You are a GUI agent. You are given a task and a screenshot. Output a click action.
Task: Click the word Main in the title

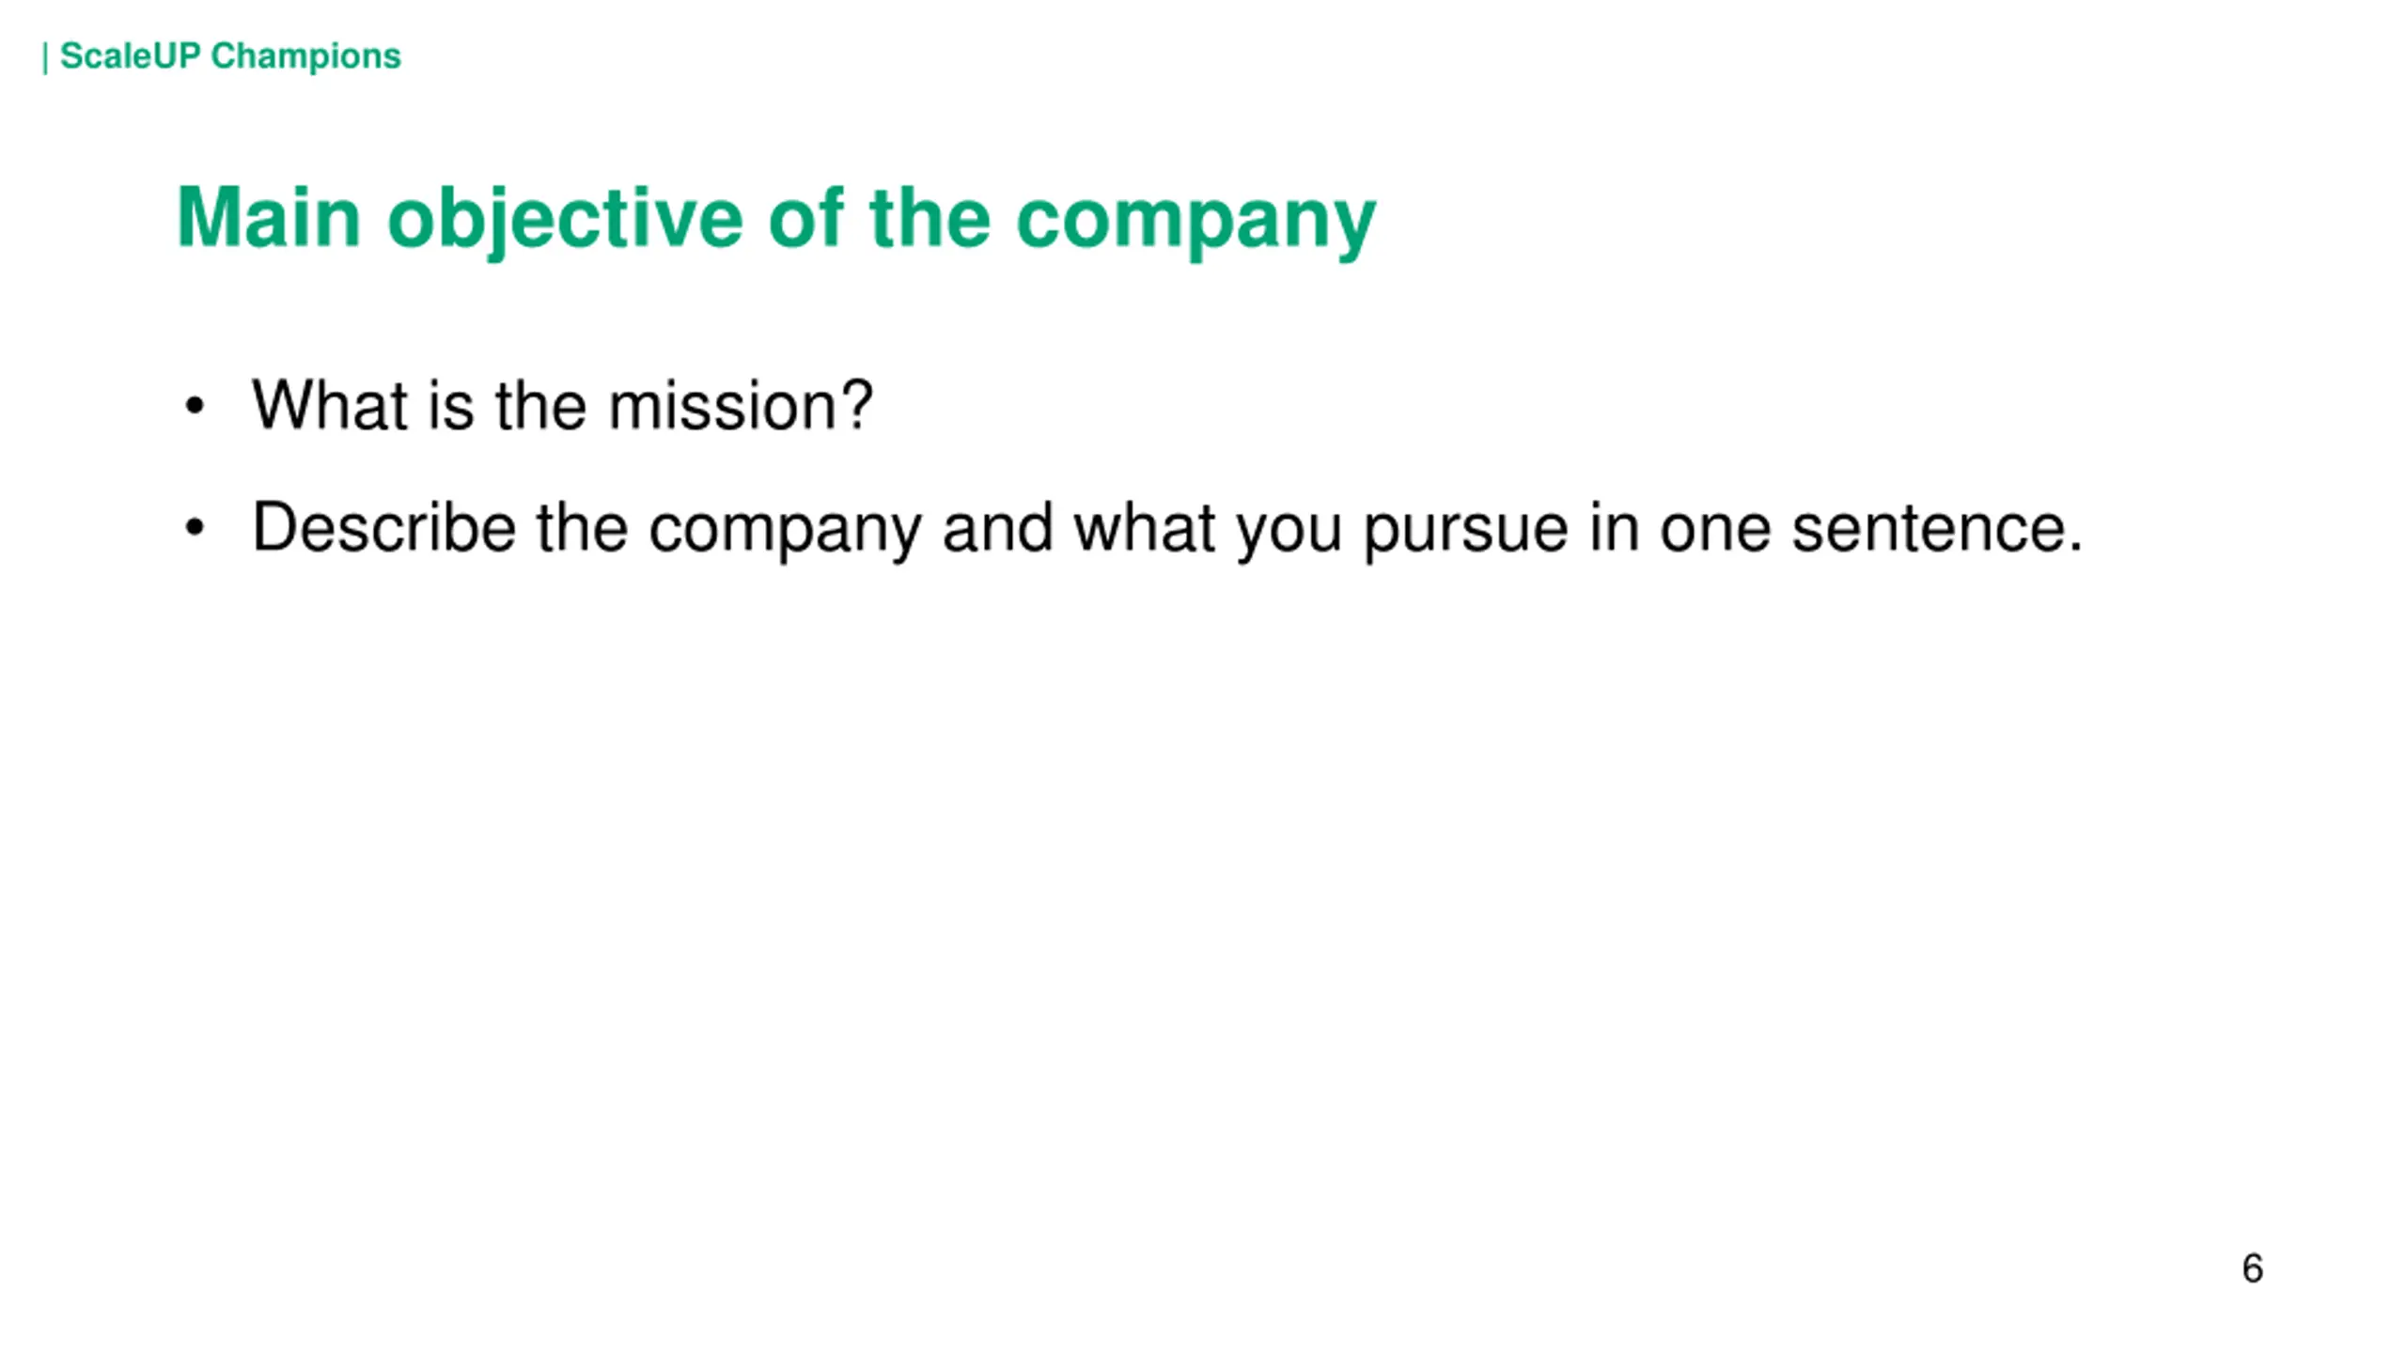[269, 217]
